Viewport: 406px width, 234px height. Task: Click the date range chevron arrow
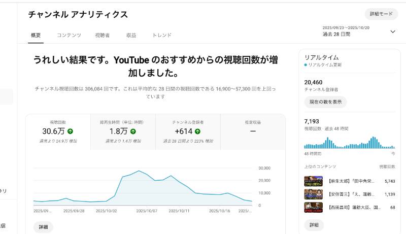pos(393,31)
